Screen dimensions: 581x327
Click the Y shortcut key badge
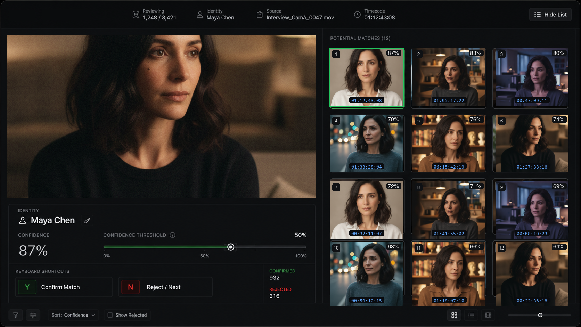point(27,287)
